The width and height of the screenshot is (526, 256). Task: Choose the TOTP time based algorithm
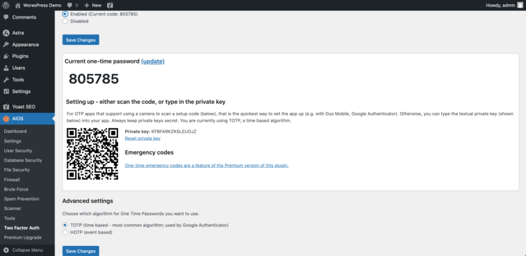[65, 225]
